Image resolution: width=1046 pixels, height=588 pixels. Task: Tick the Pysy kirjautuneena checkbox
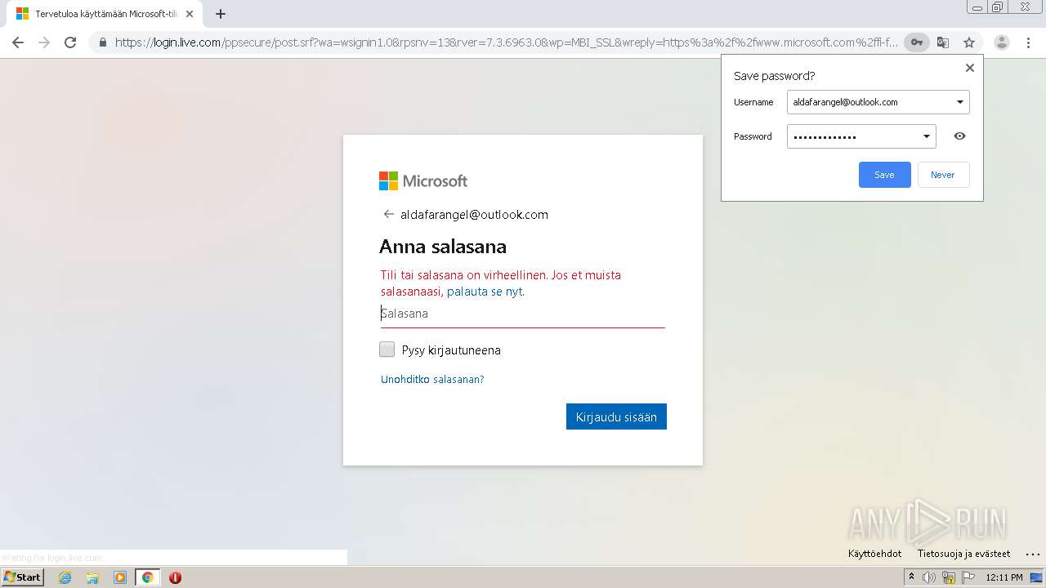(x=387, y=350)
